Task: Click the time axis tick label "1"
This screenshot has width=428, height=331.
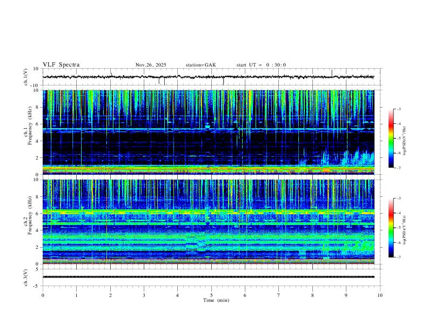Action: 76,295
